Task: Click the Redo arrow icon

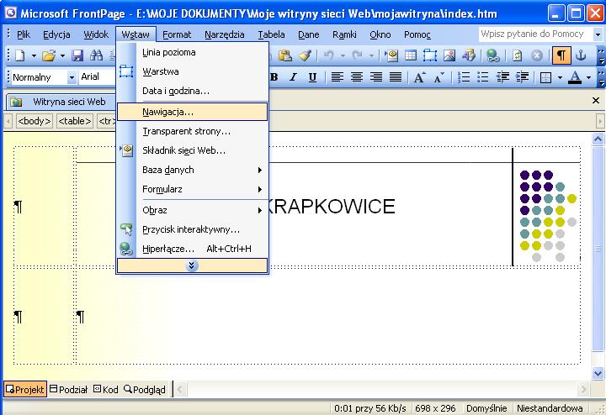Action: tap(357, 56)
